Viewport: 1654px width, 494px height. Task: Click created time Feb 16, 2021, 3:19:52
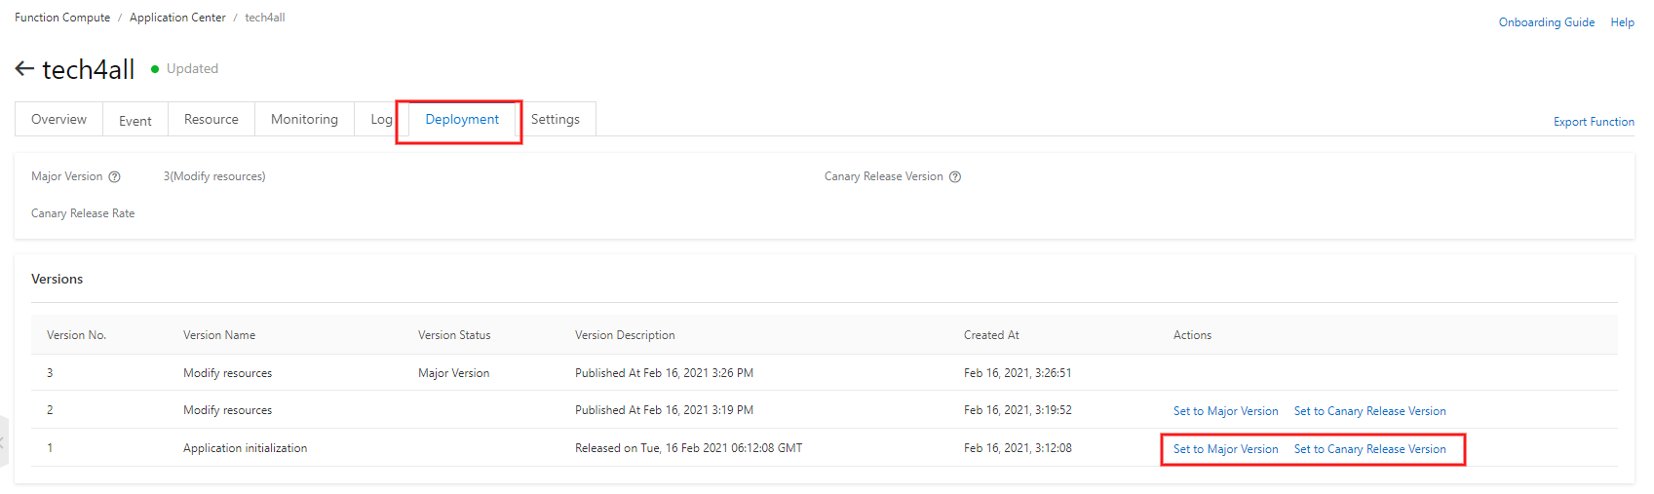[1018, 410]
